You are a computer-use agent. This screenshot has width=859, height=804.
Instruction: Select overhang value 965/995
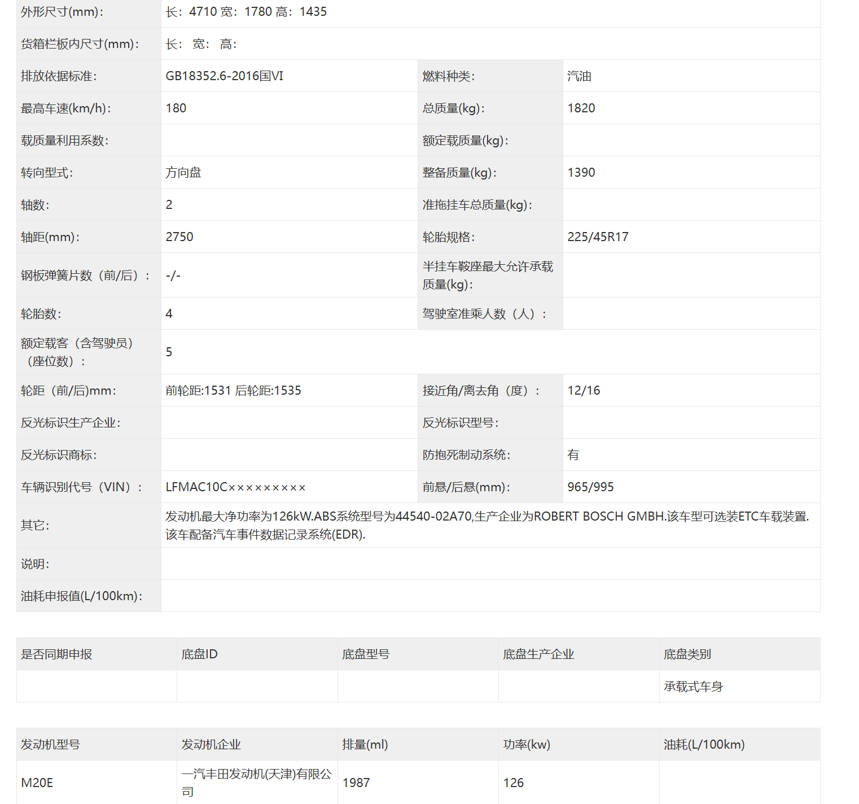click(x=590, y=487)
